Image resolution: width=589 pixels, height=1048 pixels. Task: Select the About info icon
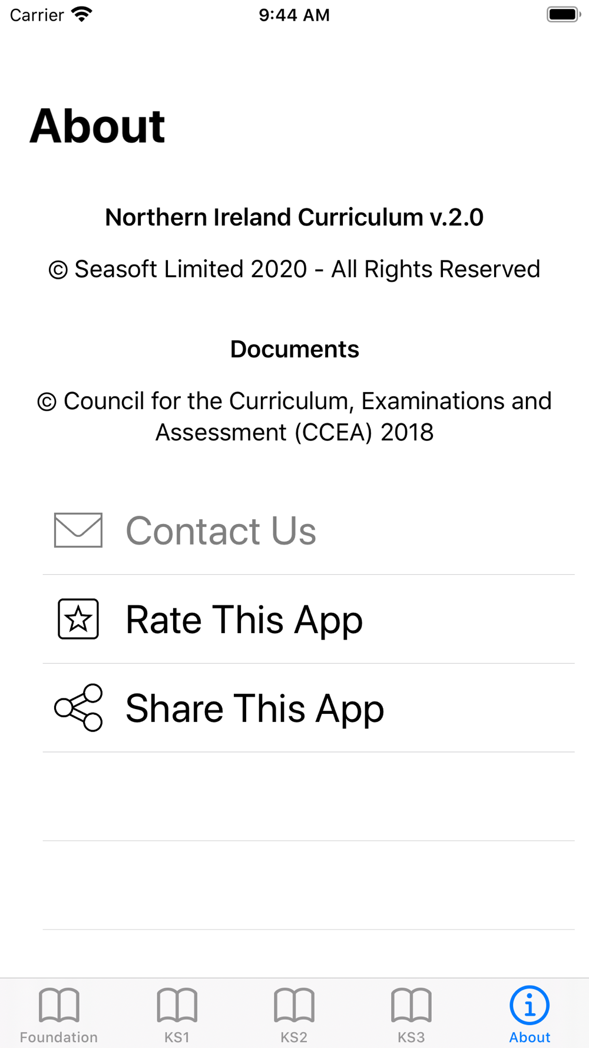coord(530,1004)
